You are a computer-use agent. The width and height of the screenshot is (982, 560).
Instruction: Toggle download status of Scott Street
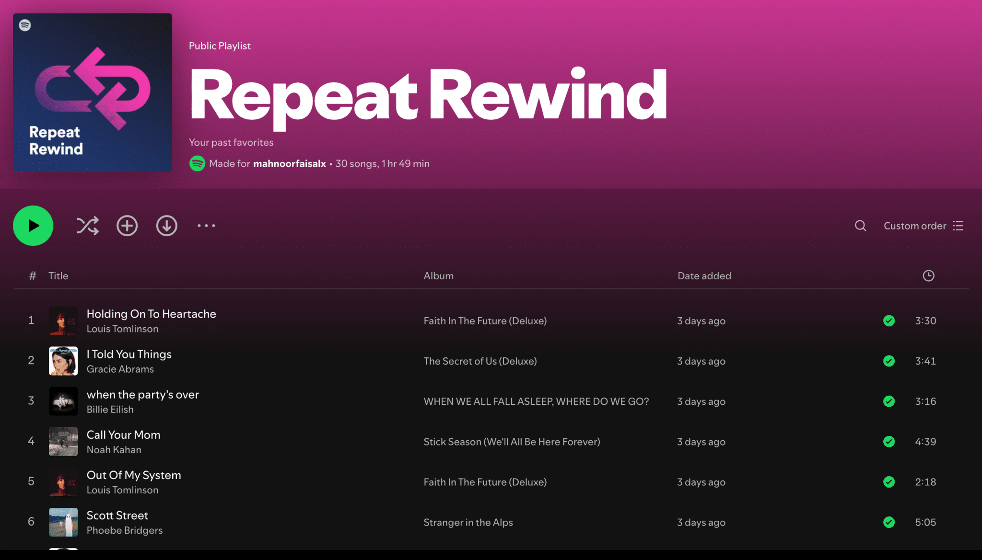pyautogui.click(x=889, y=522)
